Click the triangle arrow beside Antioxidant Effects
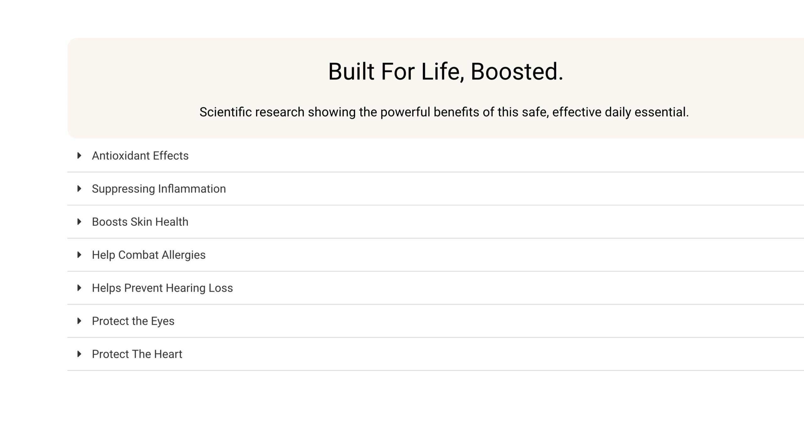 pyautogui.click(x=79, y=156)
